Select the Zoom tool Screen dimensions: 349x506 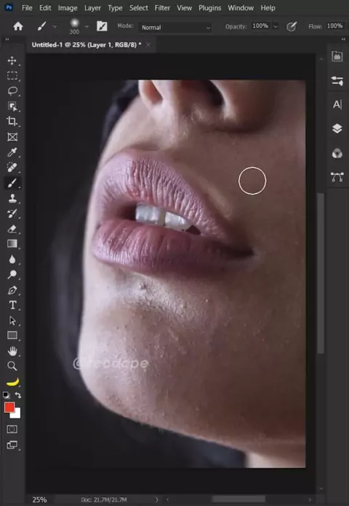12,365
